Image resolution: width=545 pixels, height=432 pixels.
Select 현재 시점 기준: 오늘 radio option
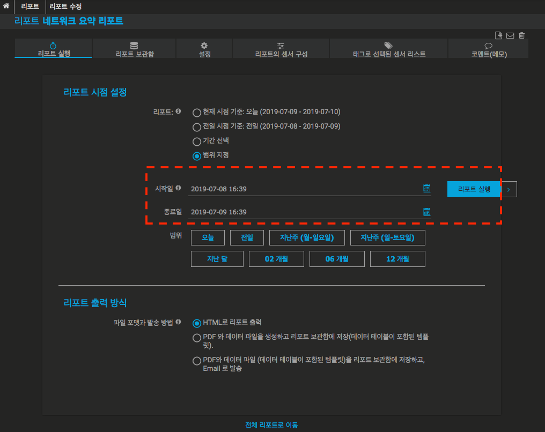pyautogui.click(x=197, y=113)
